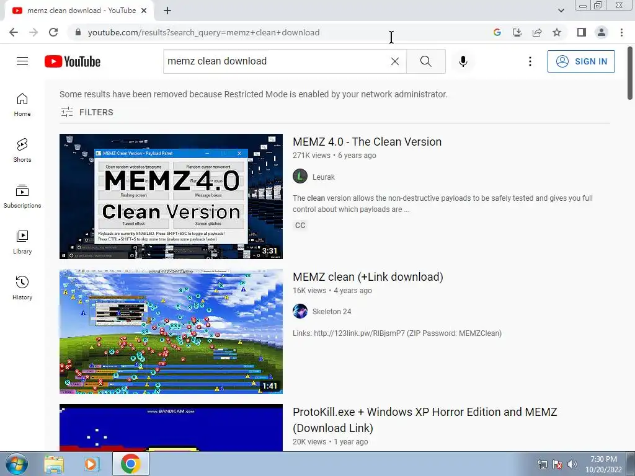Click the SIGN IN button
Image resolution: width=635 pixels, height=476 pixels.
click(581, 61)
